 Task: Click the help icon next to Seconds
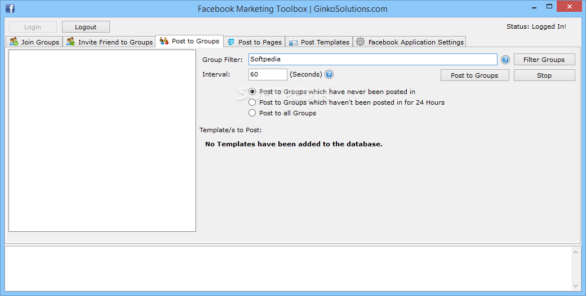329,74
